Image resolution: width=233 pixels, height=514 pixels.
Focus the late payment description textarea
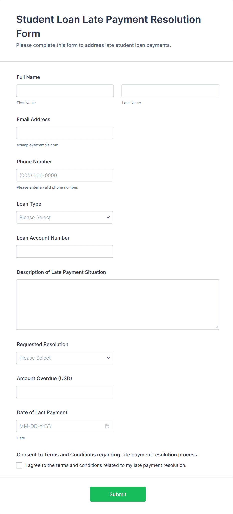(118, 304)
